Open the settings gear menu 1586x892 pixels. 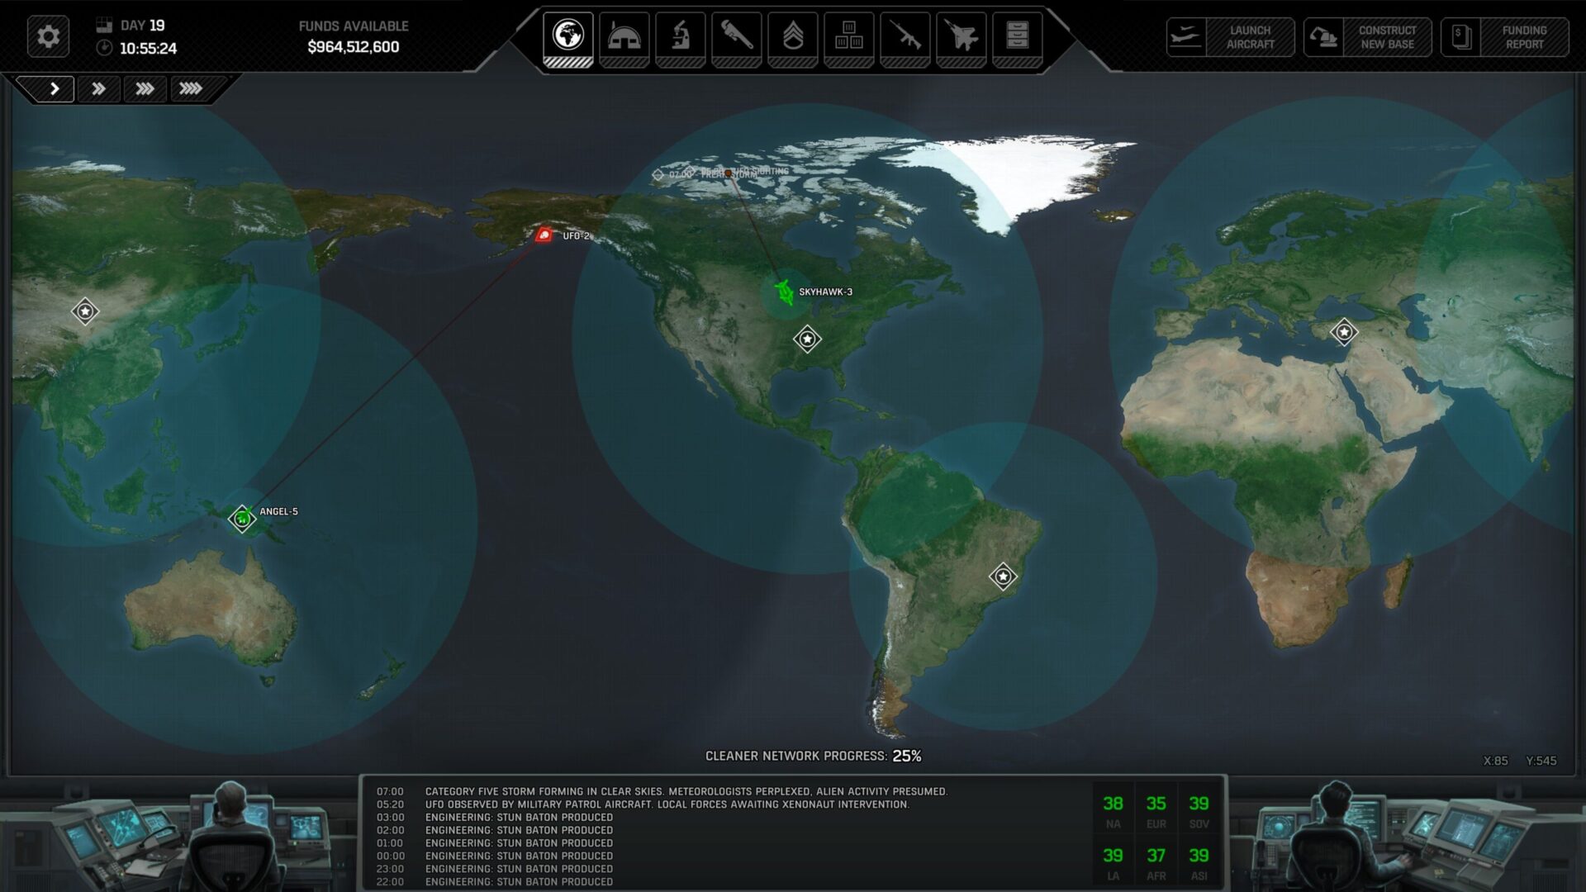pyautogui.click(x=48, y=36)
